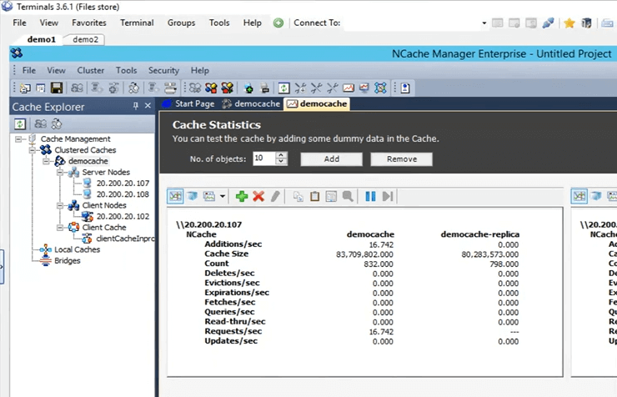Collapse the Cache Management tree node
617x397 pixels.
pyautogui.click(x=18, y=139)
